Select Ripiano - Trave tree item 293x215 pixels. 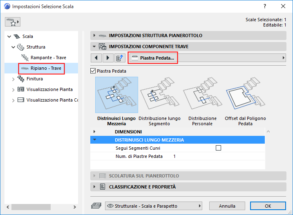[x=46, y=68]
